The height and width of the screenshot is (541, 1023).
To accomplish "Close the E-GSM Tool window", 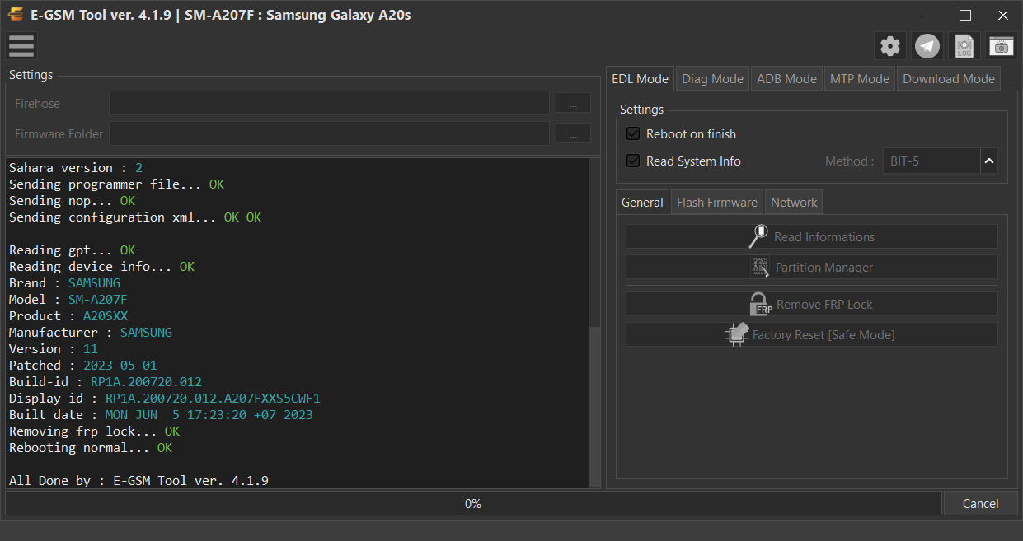I will 1003,15.
